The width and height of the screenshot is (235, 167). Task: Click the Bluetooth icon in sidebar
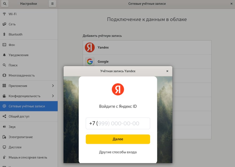click(4, 34)
